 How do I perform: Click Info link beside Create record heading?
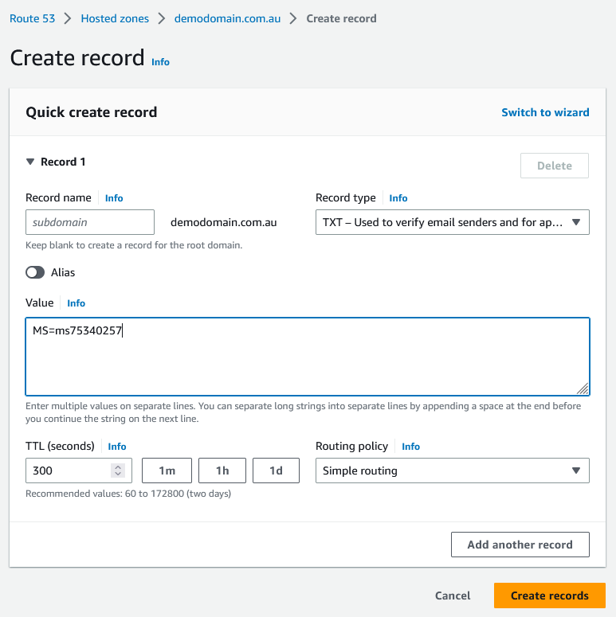pos(160,62)
